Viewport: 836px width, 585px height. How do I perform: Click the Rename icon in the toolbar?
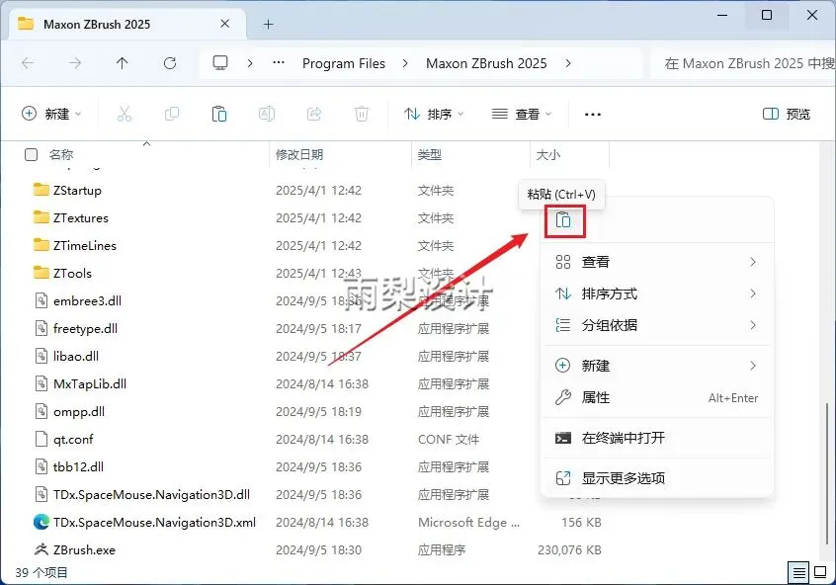click(267, 114)
